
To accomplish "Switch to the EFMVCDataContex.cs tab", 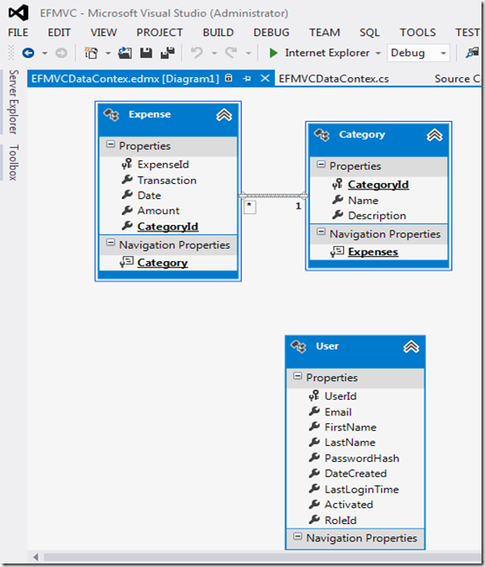I will [x=334, y=79].
